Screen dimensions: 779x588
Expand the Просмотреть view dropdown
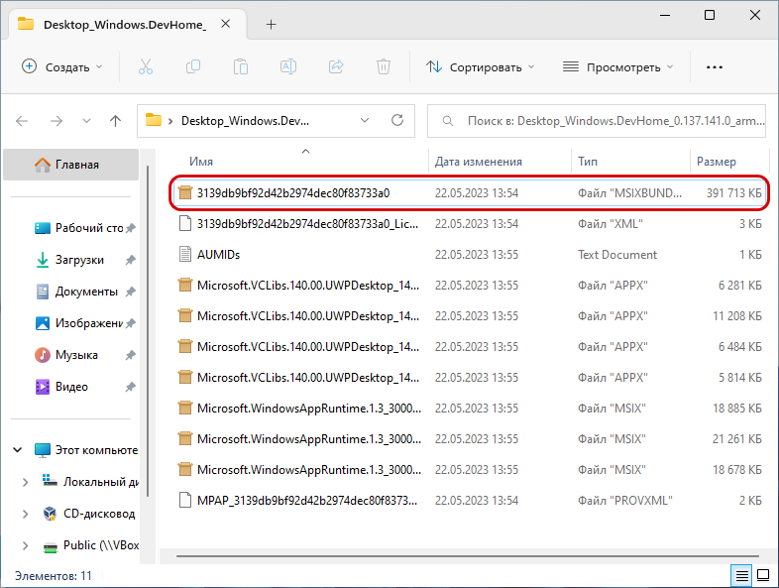pyautogui.click(x=617, y=66)
